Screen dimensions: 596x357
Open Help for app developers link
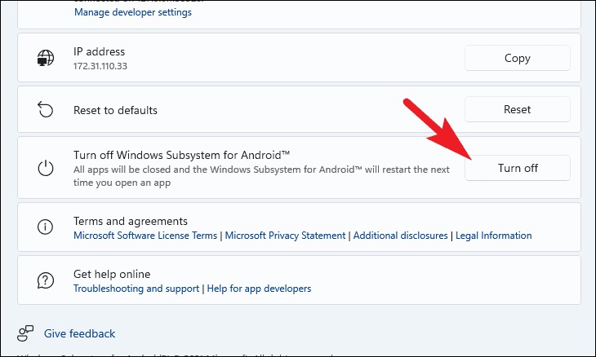tap(259, 289)
